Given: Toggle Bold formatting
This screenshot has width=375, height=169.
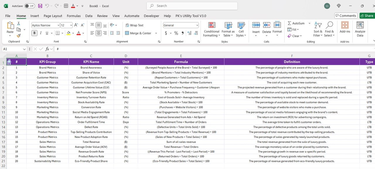Looking at the screenshot, I should (x=35, y=33).
